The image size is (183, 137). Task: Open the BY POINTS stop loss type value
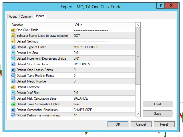click(104, 64)
